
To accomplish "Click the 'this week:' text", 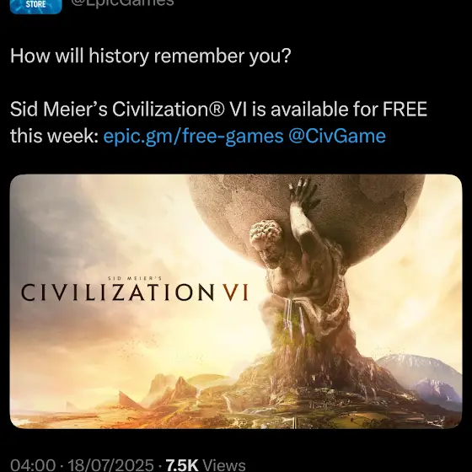I will tap(52, 136).
